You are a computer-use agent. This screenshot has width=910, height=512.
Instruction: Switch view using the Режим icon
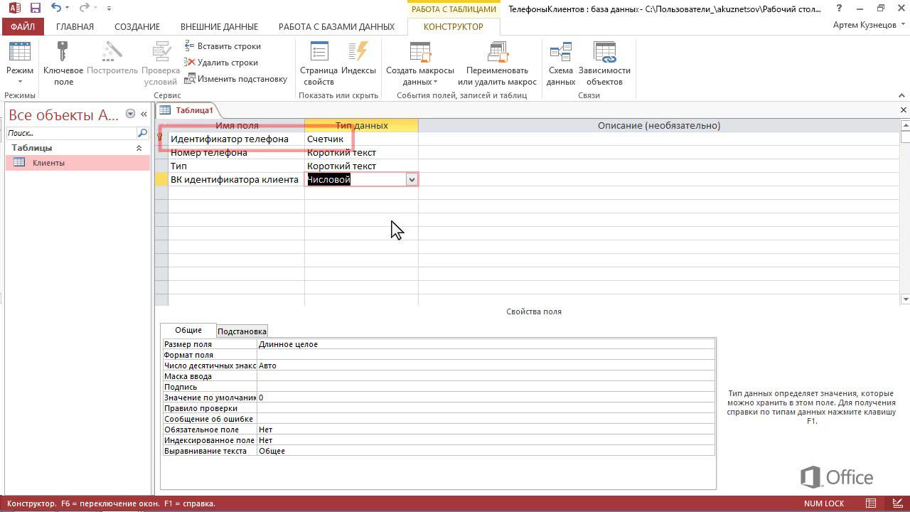[x=19, y=53]
